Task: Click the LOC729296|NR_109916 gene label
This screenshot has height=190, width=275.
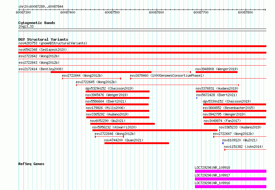Action: coord(212,183)
